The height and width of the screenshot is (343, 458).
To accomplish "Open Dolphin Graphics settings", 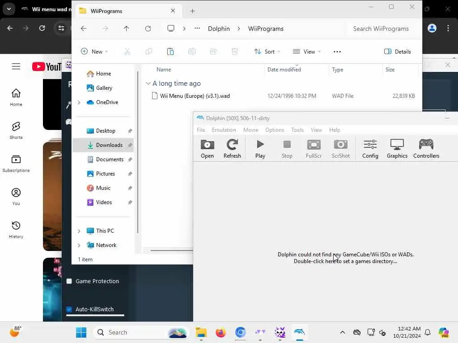I will tap(397, 149).
